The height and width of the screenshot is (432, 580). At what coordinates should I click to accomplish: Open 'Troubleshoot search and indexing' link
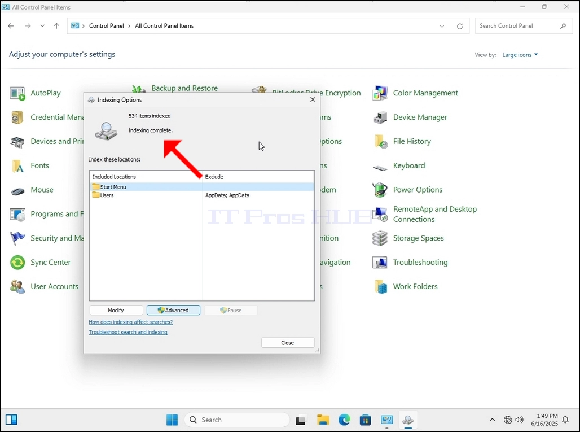click(x=128, y=333)
